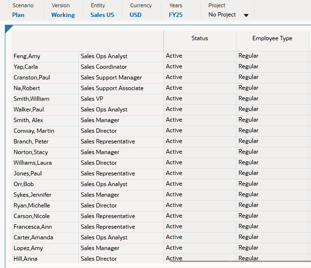Select the Williams,Laura row header

(x=45, y=163)
